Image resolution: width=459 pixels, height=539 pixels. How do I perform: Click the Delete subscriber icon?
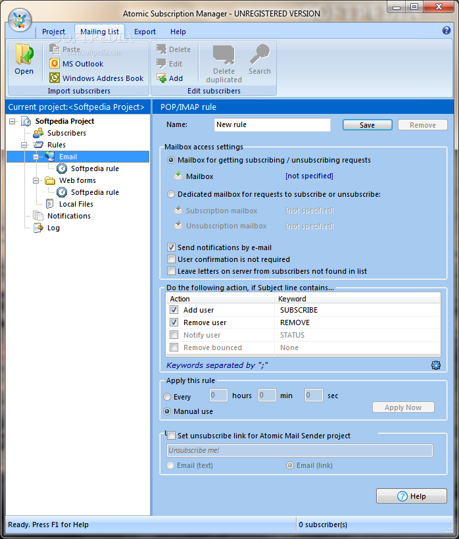coord(162,49)
